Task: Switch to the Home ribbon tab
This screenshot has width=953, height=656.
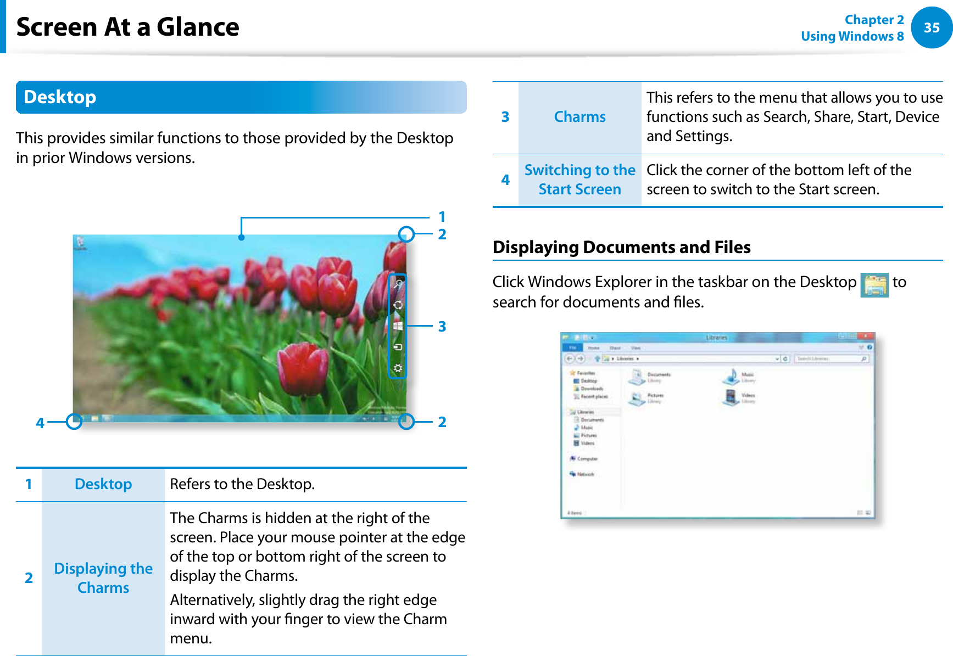Action: [594, 348]
